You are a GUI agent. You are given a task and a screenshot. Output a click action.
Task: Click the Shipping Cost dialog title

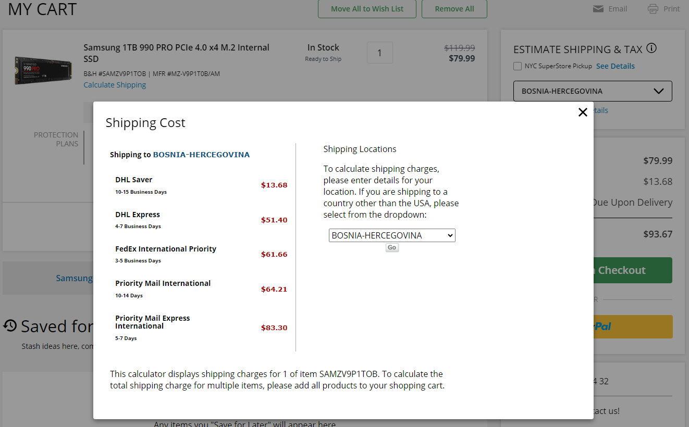pyautogui.click(x=145, y=123)
